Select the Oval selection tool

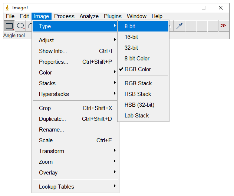[x=20, y=26]
